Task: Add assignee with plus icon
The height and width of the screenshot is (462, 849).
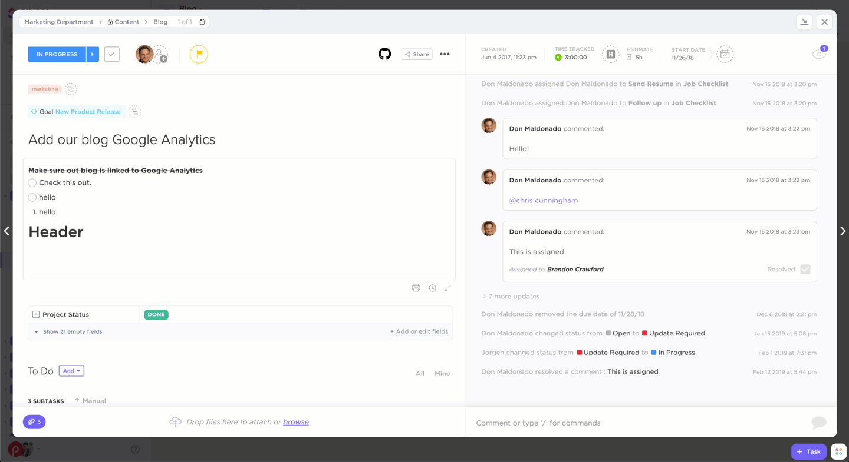Action: click(161, 55)
